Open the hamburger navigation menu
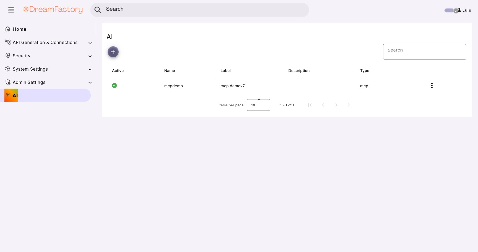 [x=11, y=10]
